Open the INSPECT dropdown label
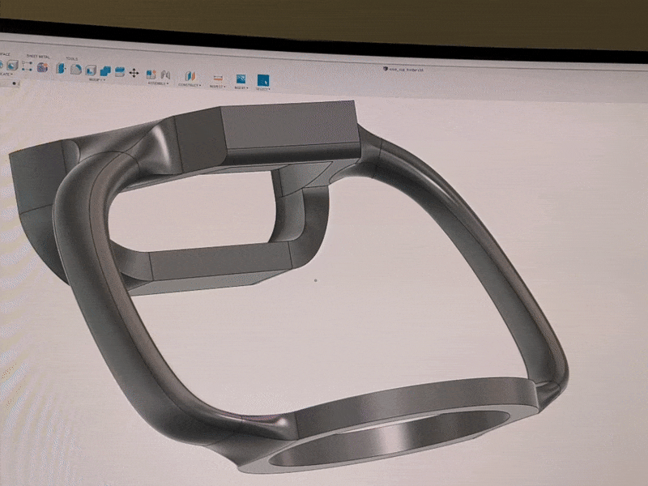Image resolution: width=648 pixels, height=486 pixels. pyautogui.click(x=216, y=86)
